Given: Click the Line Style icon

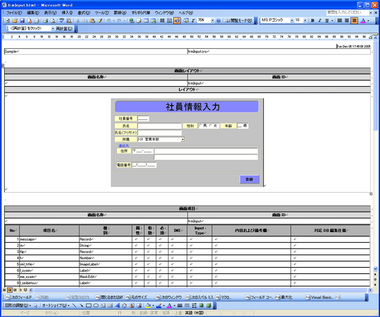Looking at the screenshot, I should click(180, 306).
